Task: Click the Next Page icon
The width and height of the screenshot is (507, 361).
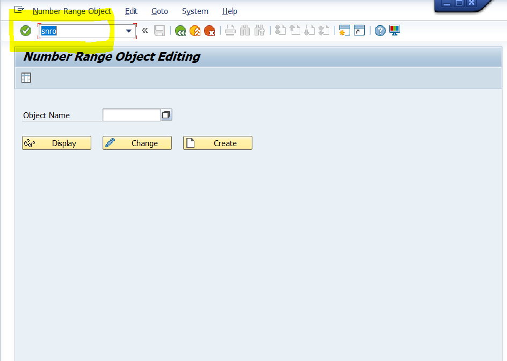Action: point(309,31)
